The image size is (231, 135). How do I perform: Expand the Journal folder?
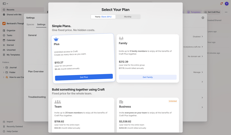pos(4,67)
